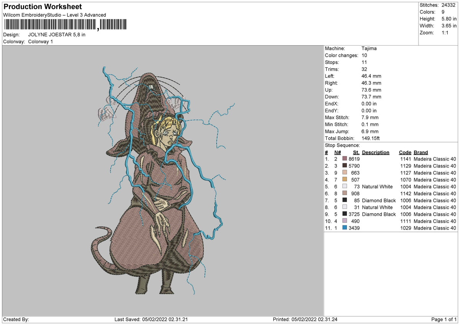Click the EndX value '0.00 in'
Image resolution: width=460 pixels, height=325 pixels.
[x=369, y=103]
